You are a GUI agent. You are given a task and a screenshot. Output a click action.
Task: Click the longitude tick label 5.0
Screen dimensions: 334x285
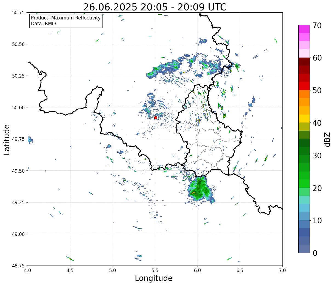click(x=113, y=270)
